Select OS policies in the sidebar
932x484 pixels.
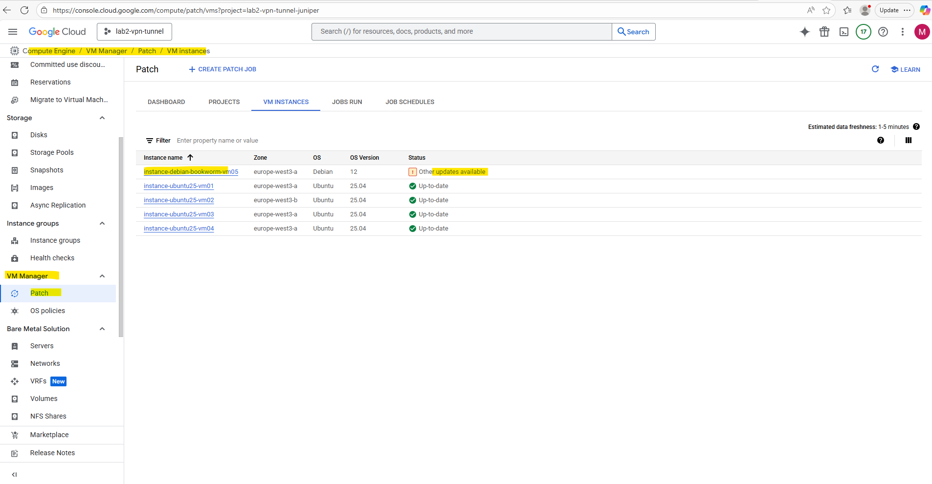tap(47, 311)
